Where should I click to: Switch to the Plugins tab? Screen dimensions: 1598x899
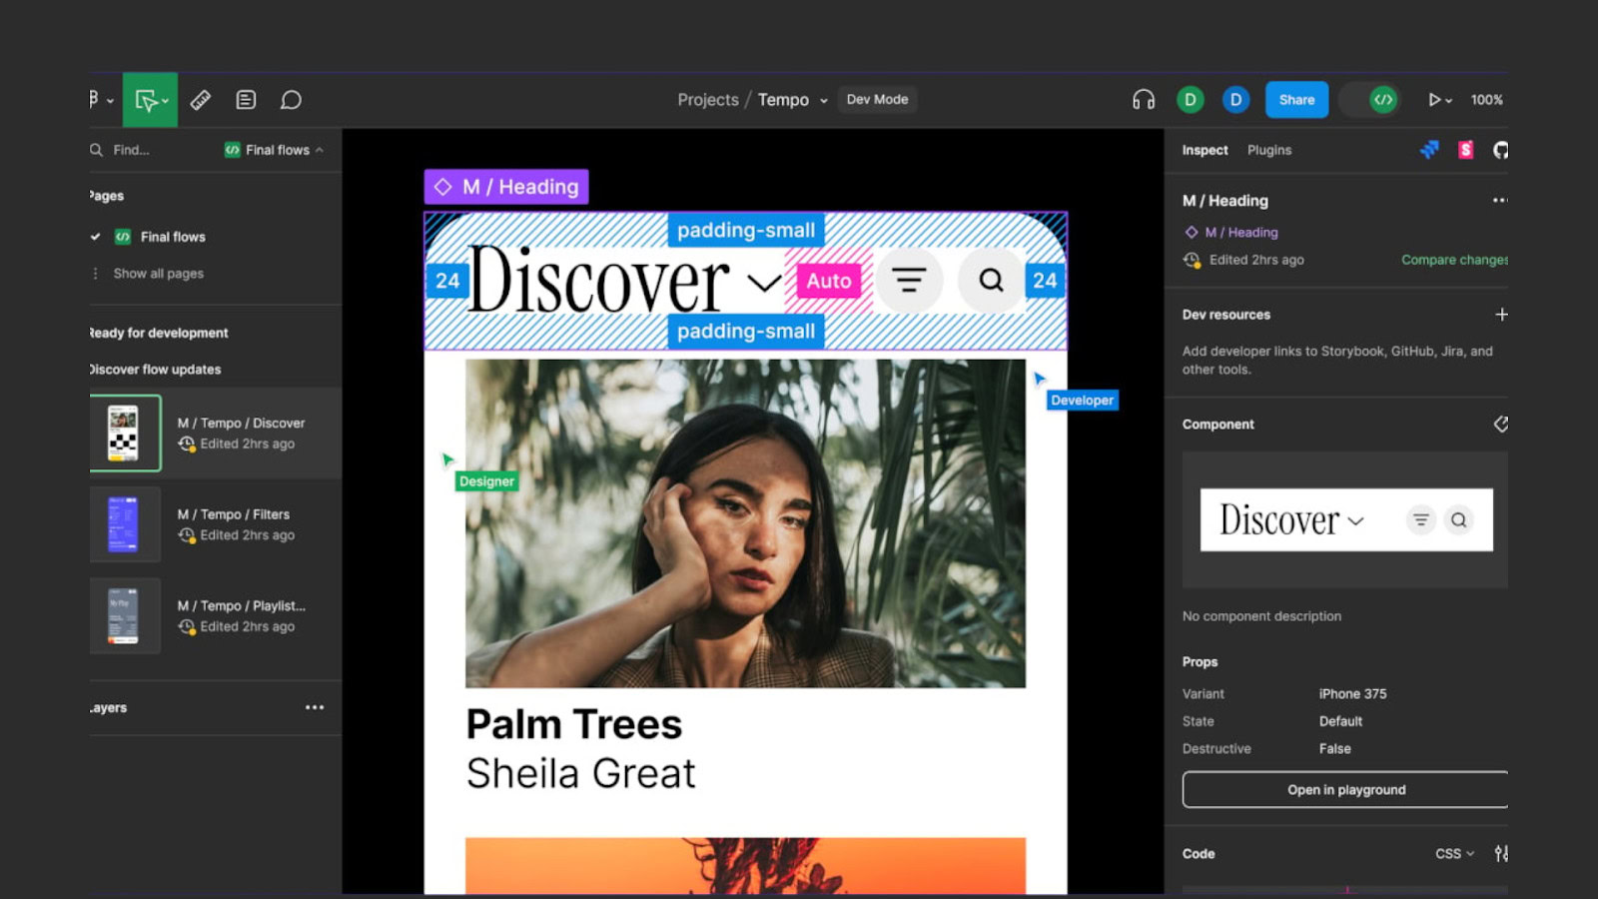click(x=1269, y=150)
